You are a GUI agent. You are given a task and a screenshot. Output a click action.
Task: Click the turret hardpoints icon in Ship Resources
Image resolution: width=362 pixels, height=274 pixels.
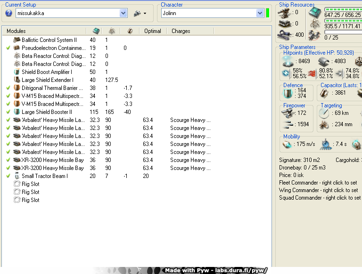284,13
